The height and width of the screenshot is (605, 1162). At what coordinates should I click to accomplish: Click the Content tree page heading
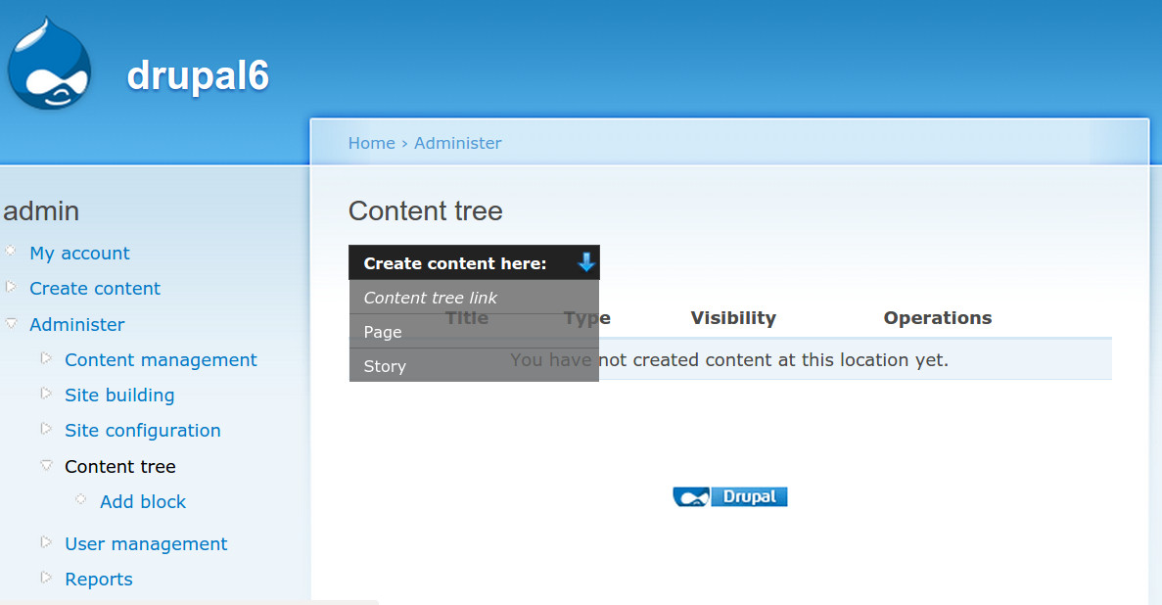[x=426, y=211]
